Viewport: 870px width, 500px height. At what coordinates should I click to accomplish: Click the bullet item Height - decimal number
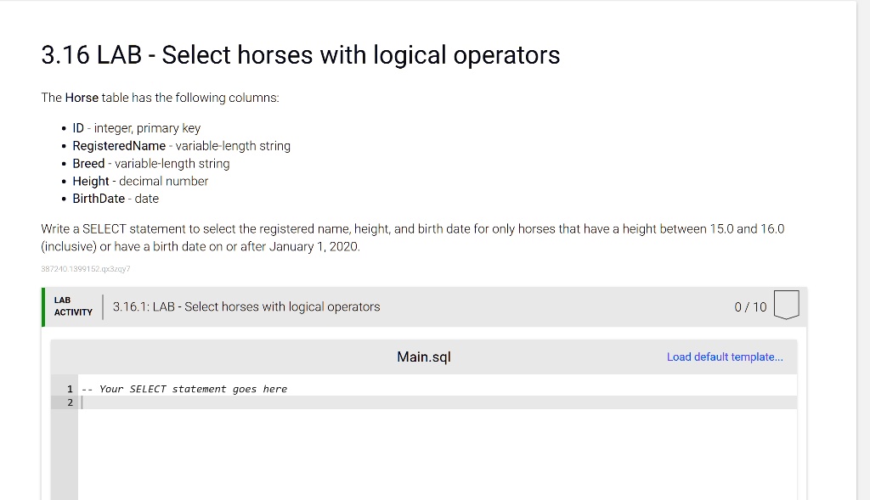140,180
